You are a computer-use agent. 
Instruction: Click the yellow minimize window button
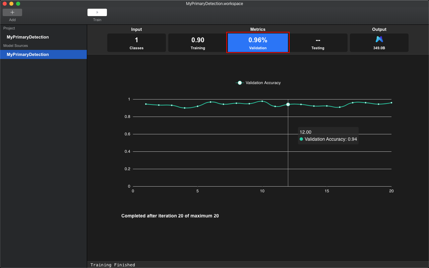tap(11, 4)
